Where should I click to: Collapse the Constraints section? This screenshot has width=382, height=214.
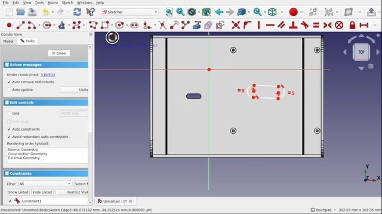(46, 174)
